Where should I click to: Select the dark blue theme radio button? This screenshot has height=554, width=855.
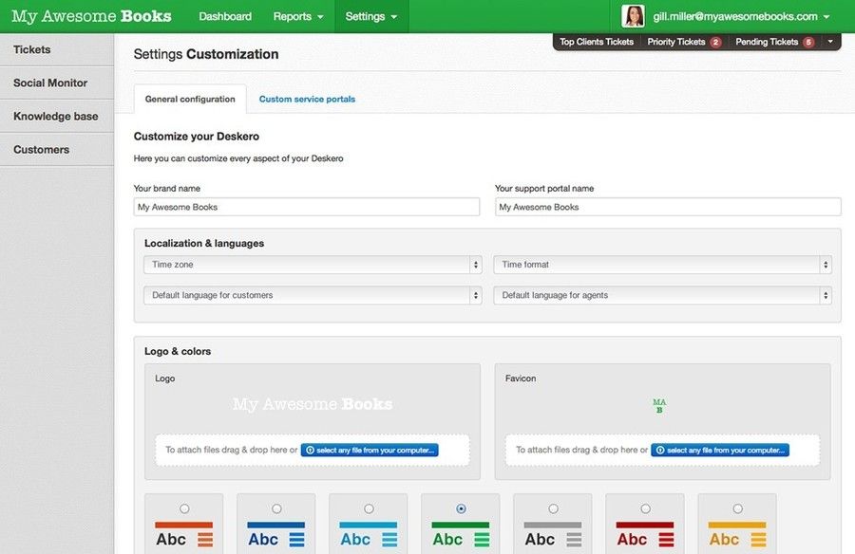click(276, 508)
